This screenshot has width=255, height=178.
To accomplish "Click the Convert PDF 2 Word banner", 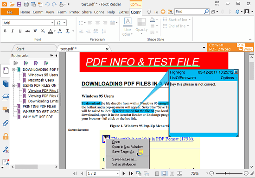I will (230, 47).
